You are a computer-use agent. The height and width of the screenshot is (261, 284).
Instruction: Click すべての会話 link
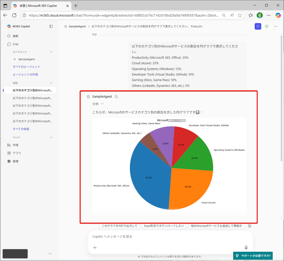pyautogui.click(x=21, y=129)
